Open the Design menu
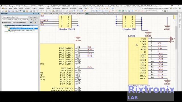Viewport: 182px width, 102px height. point(41,8)
